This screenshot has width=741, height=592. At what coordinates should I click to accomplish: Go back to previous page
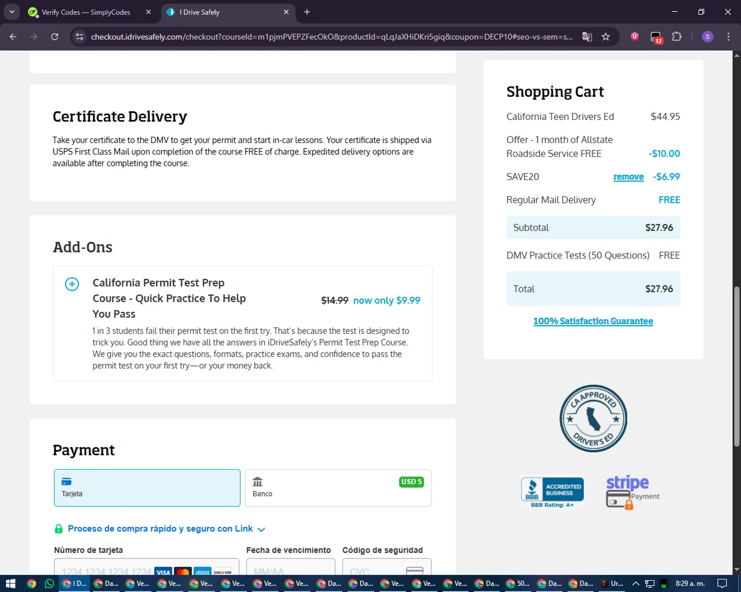click(x=13, y=37)
